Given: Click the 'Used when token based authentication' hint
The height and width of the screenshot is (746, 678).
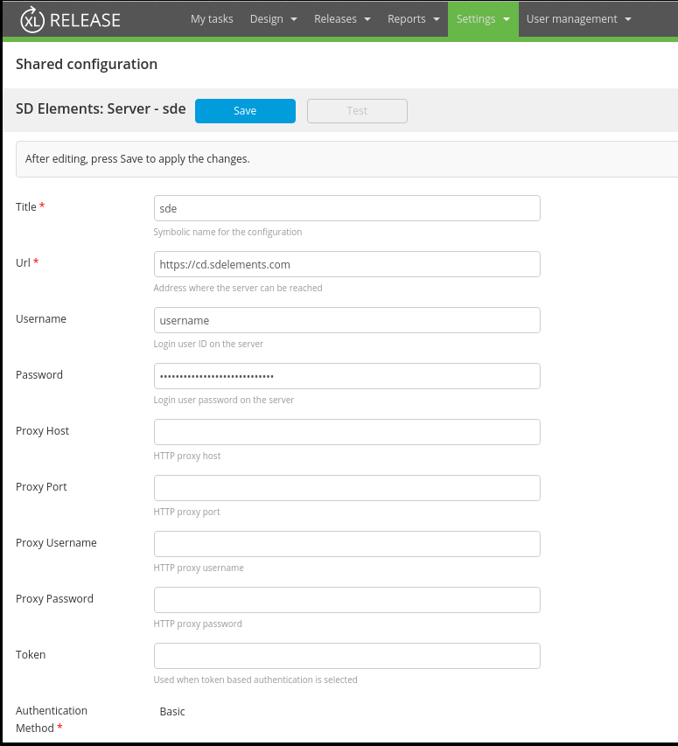Looking at the screenshot, I should pyautogui.click(x=255, y=680).
